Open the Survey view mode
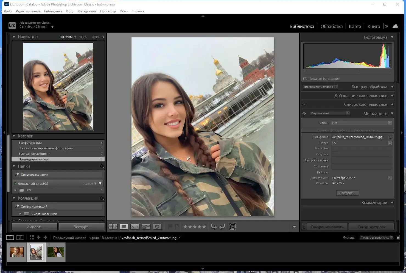Viewport: 406px width, 273px height. 146,227
